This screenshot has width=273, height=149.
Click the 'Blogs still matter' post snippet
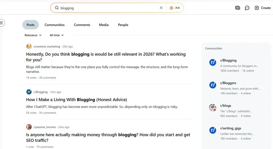(x=107, y=69)
